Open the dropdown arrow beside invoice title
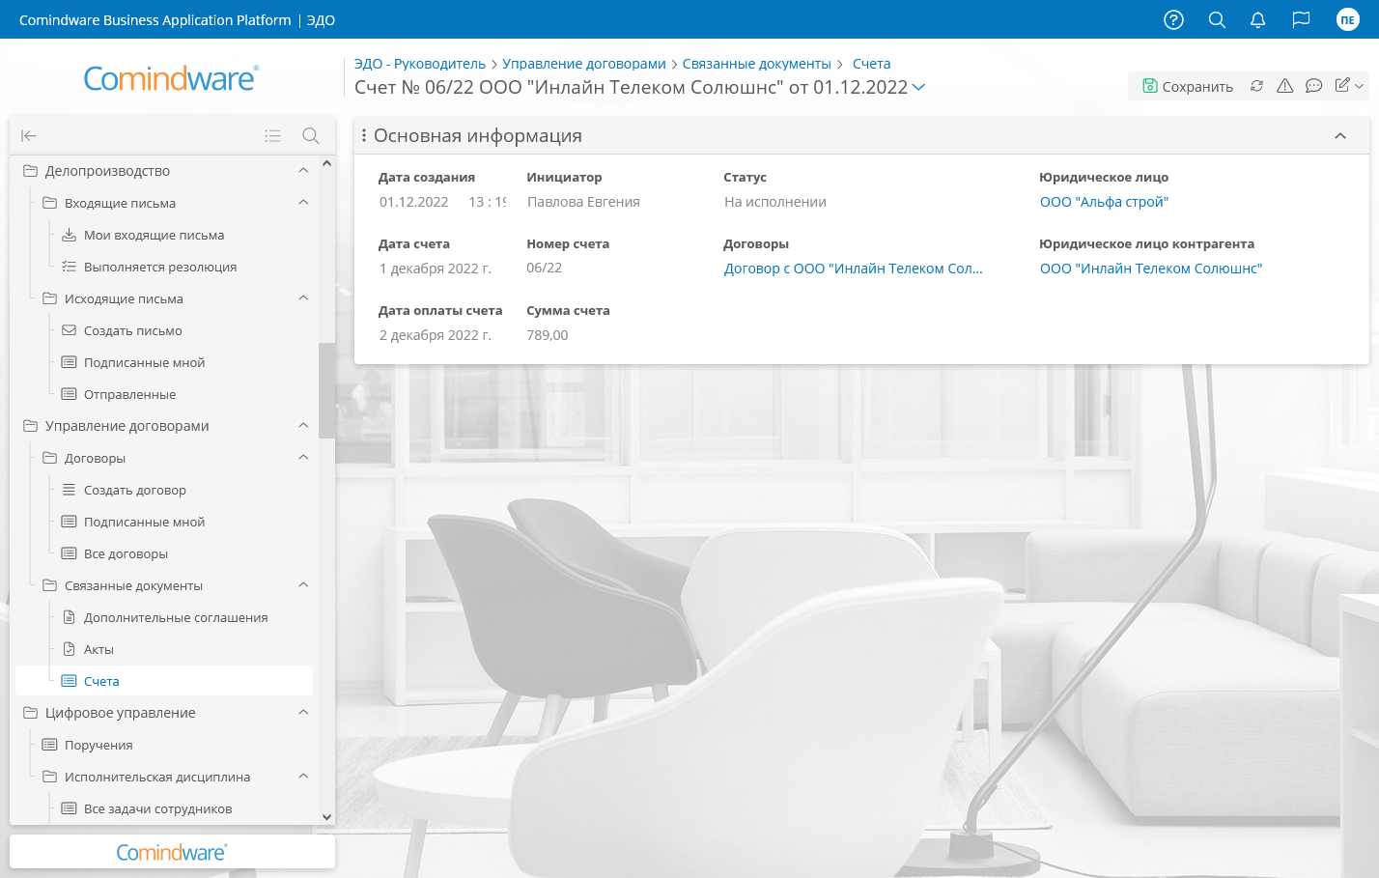This screenshot has height=878, width=1379. (919, 87)
